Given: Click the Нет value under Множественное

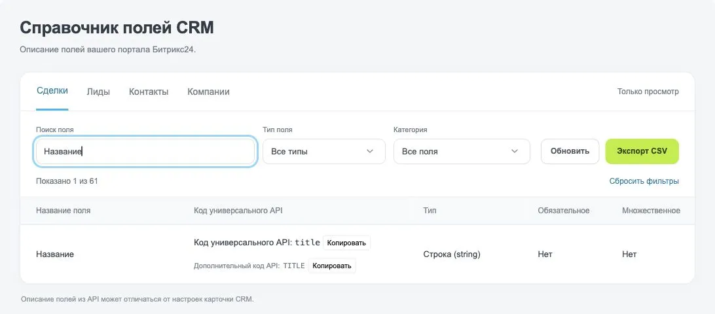Looking at the screenshot, I should [x=629, y=254].
